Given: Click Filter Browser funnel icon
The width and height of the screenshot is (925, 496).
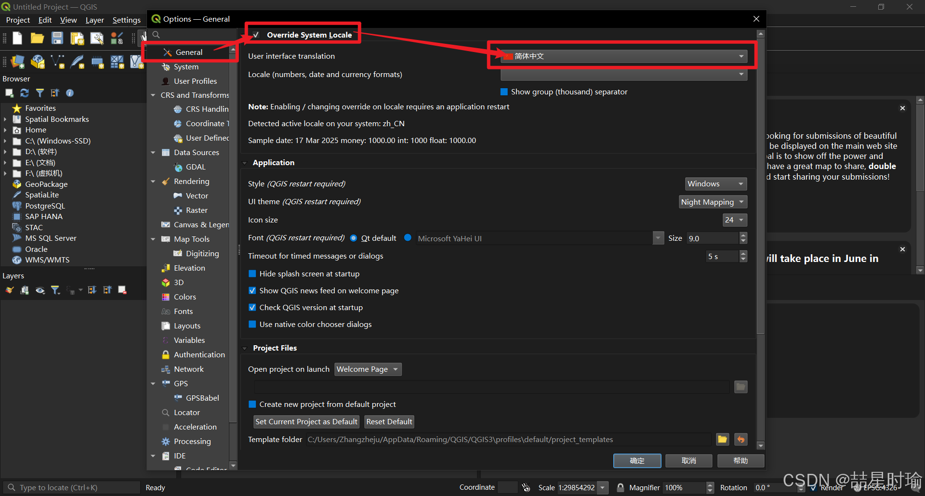Looking at the screenshot, I should tap(40, 93).
